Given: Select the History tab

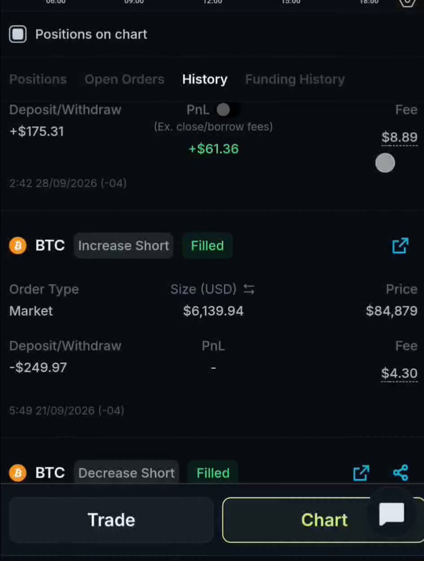Looking at the screenshot, I should 205,79.
